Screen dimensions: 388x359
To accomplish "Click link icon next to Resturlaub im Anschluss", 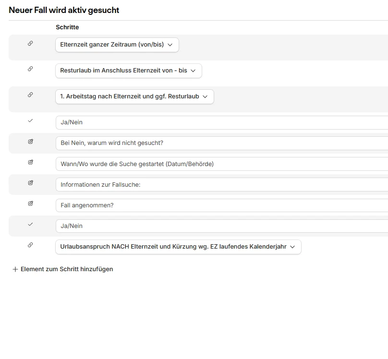I will pos(30,69).
